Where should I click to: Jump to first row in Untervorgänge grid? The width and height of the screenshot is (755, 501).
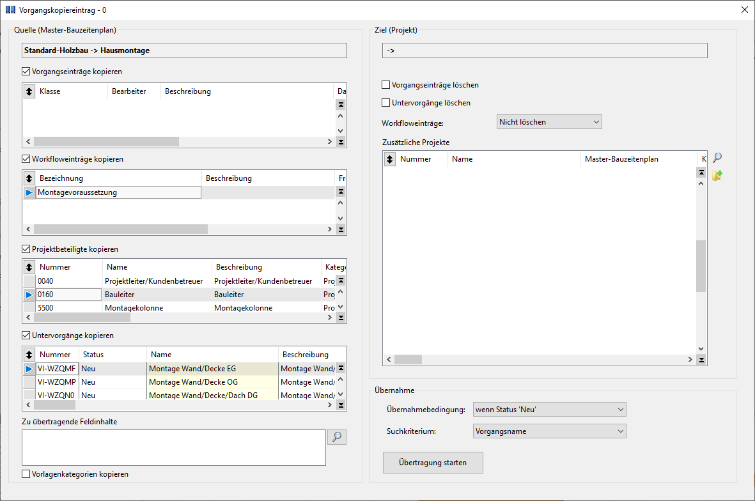click(x=341, y=368)
